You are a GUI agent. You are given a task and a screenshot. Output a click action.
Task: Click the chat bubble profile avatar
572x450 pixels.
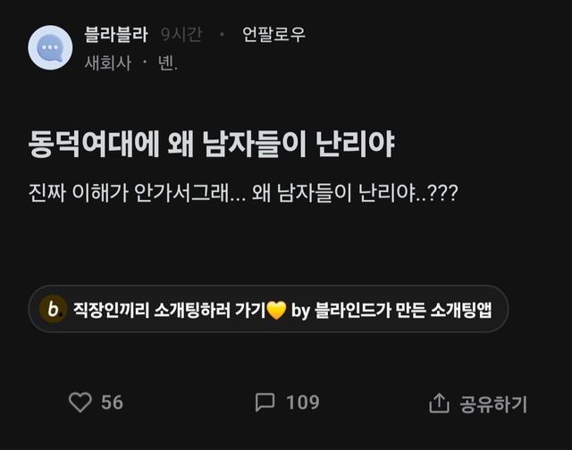click(x=50, y=47)
